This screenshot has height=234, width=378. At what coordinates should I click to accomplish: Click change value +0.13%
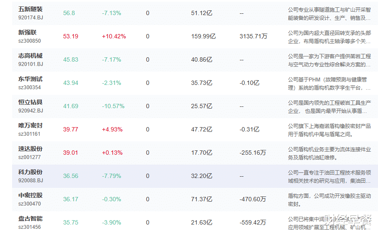[112, 153]
